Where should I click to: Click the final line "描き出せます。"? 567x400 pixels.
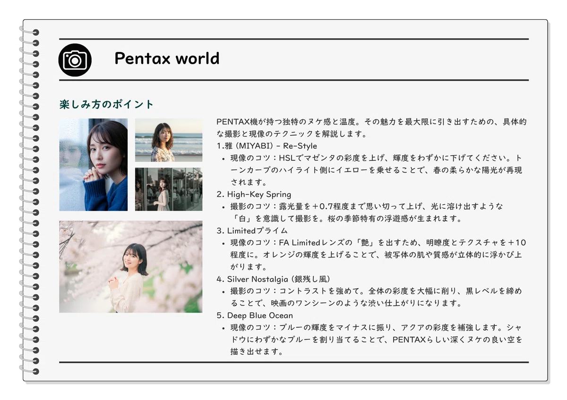(257, 352)
